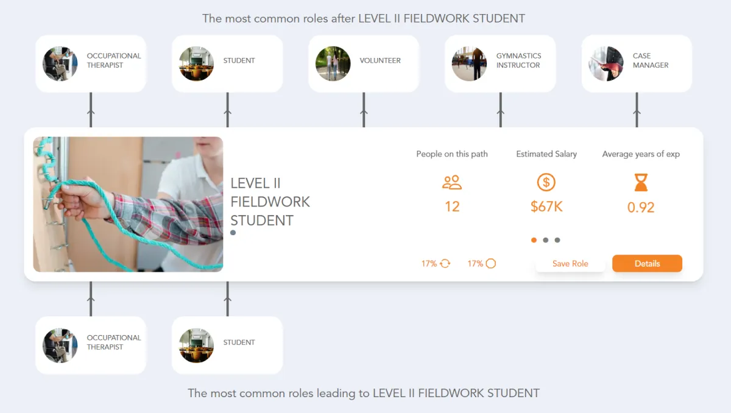Click the arrow rising from Student card below
Screen dimensions: 731x413
[227, 298]
